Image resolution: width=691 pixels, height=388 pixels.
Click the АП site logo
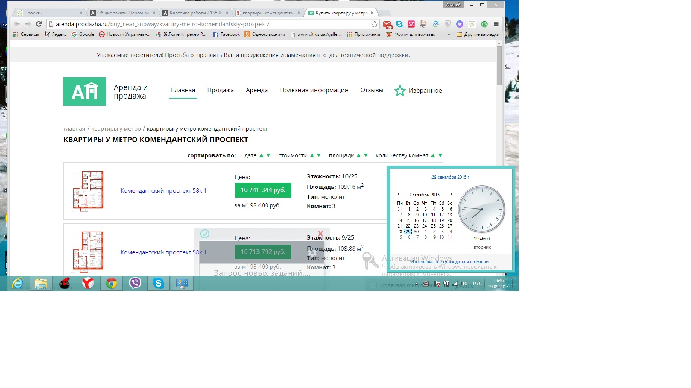84,91
